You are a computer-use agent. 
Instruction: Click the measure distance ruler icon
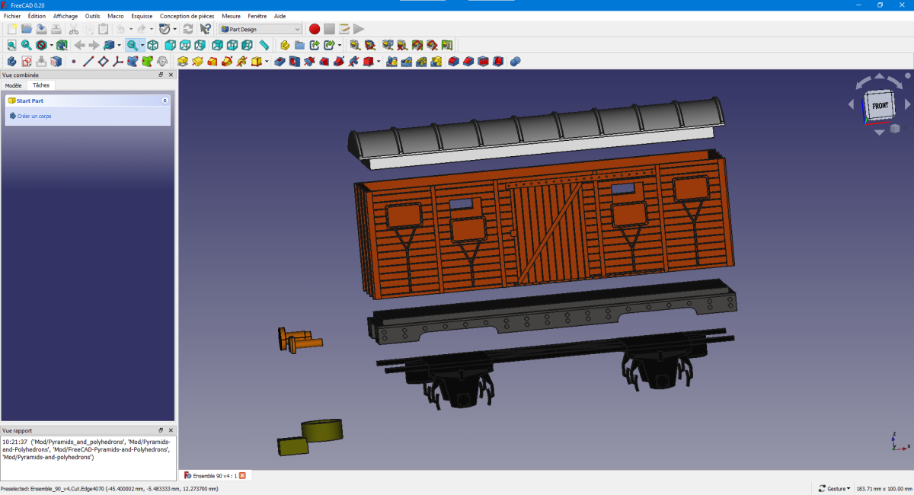[264, 46]
